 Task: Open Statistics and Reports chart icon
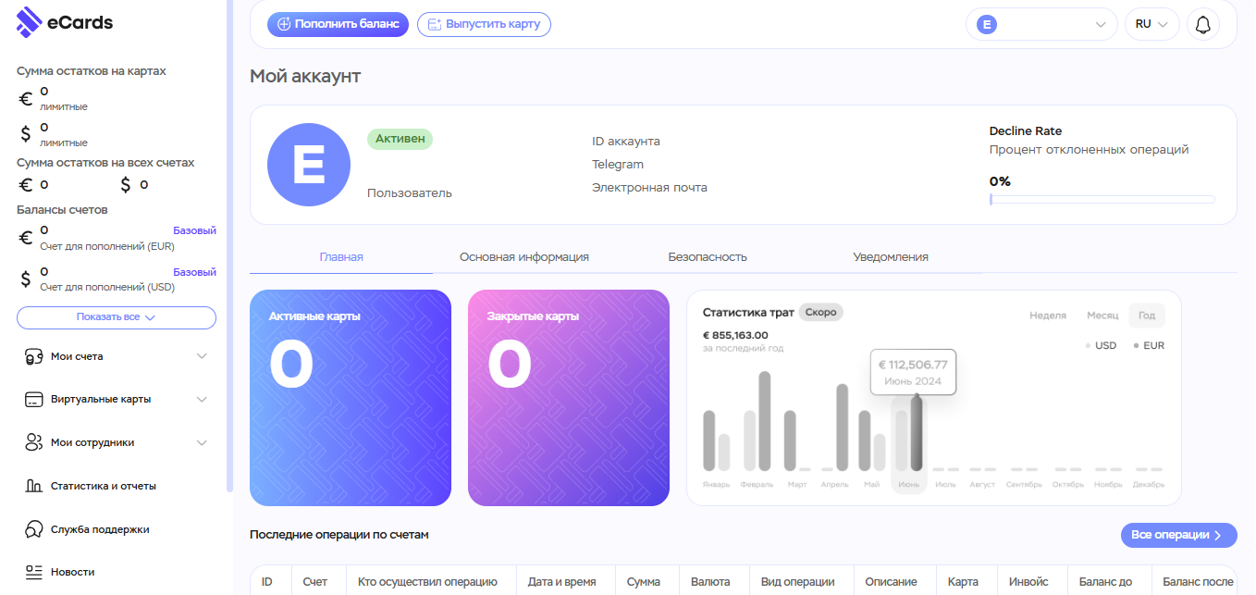click(34, 486)
